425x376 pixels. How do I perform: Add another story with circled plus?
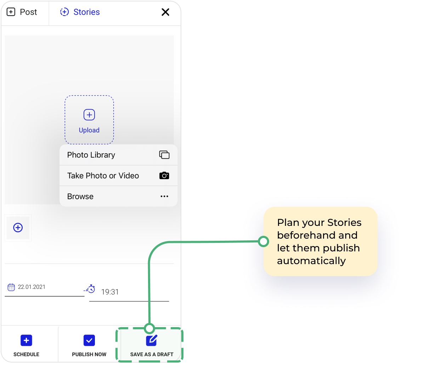tap(18, 228)
